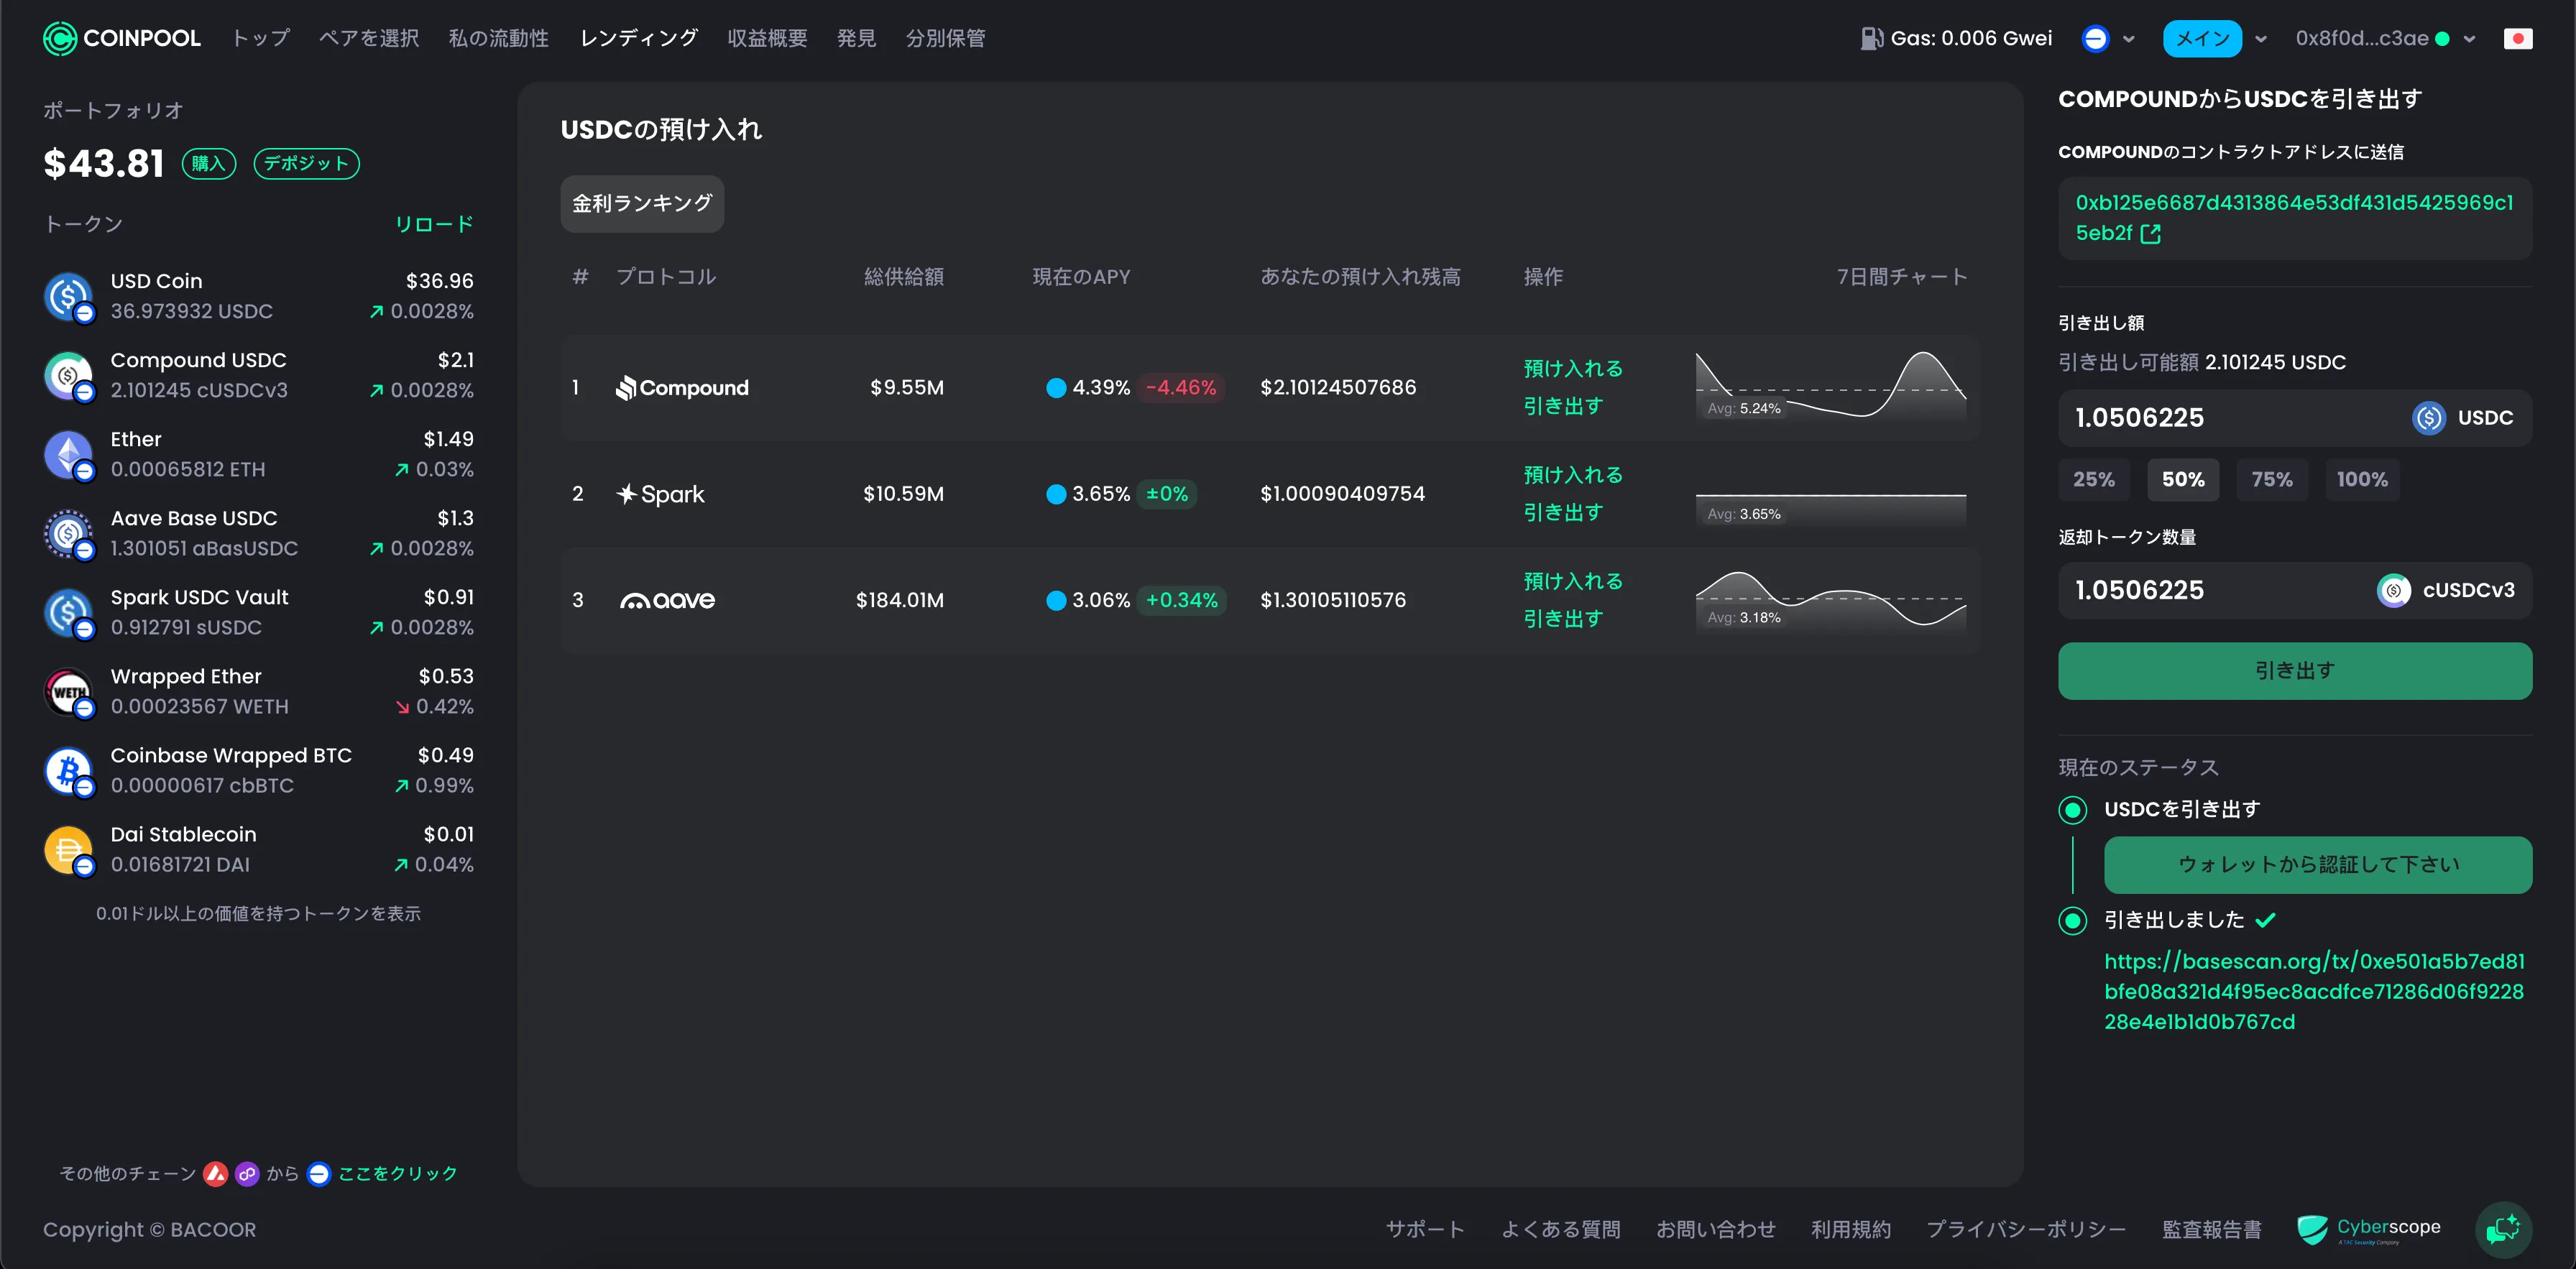
Task: Click the Ether token icon
Action: [68, 455]
